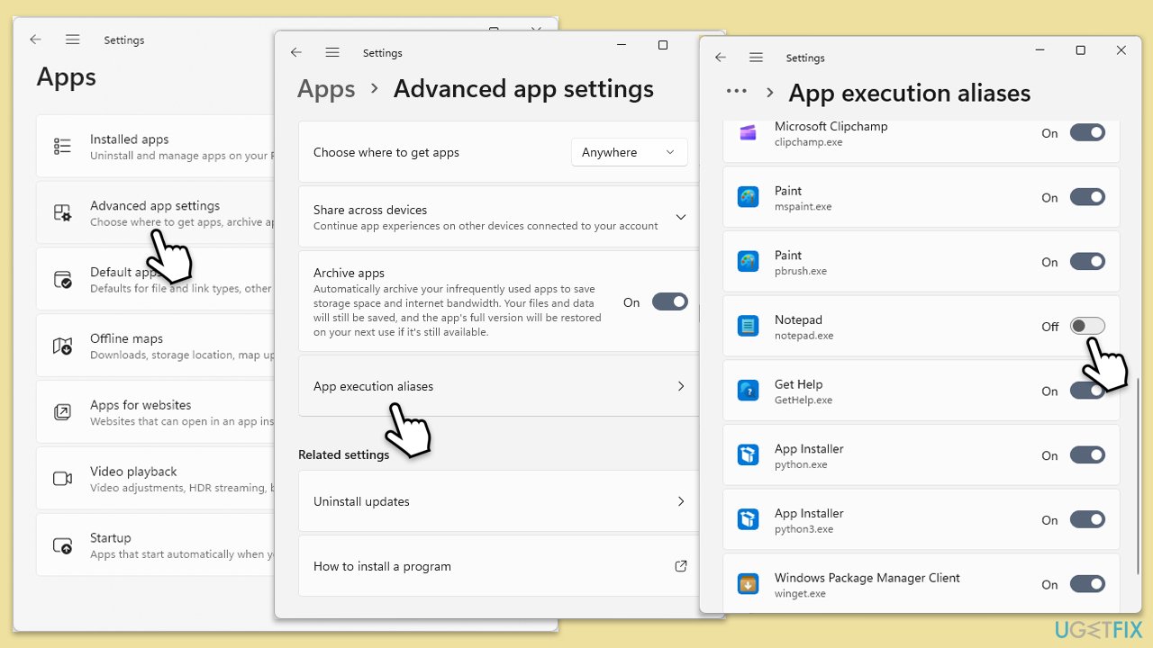Toggle Paint mspaint.exe alias switch
The height and width of the screenshot is (648, 1153).
tap(1087, 197)
